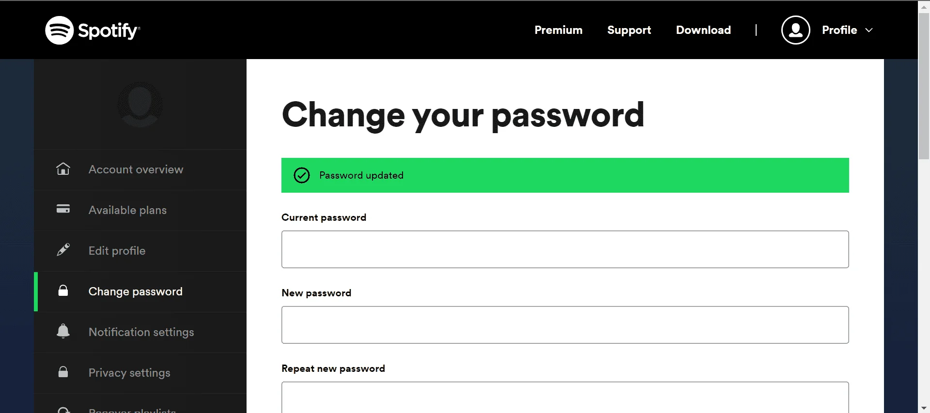Click the bell icon for Notification settings

tap(63, 331)
